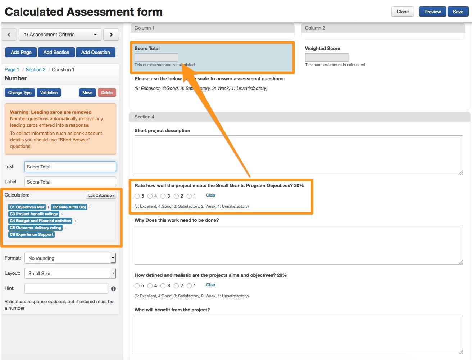472x360 pixels.
Task: Click the Preview button
Action: [432, 12]
